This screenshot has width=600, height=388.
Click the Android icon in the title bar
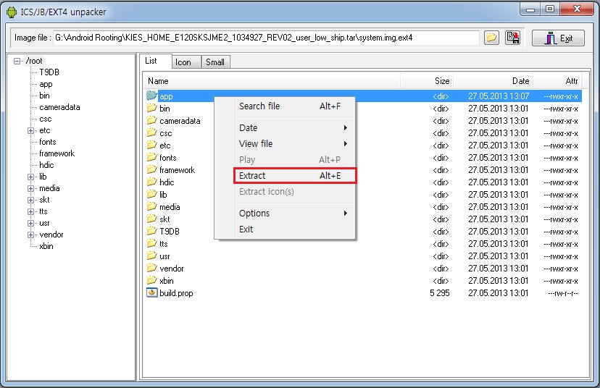(x=11, y=12)
